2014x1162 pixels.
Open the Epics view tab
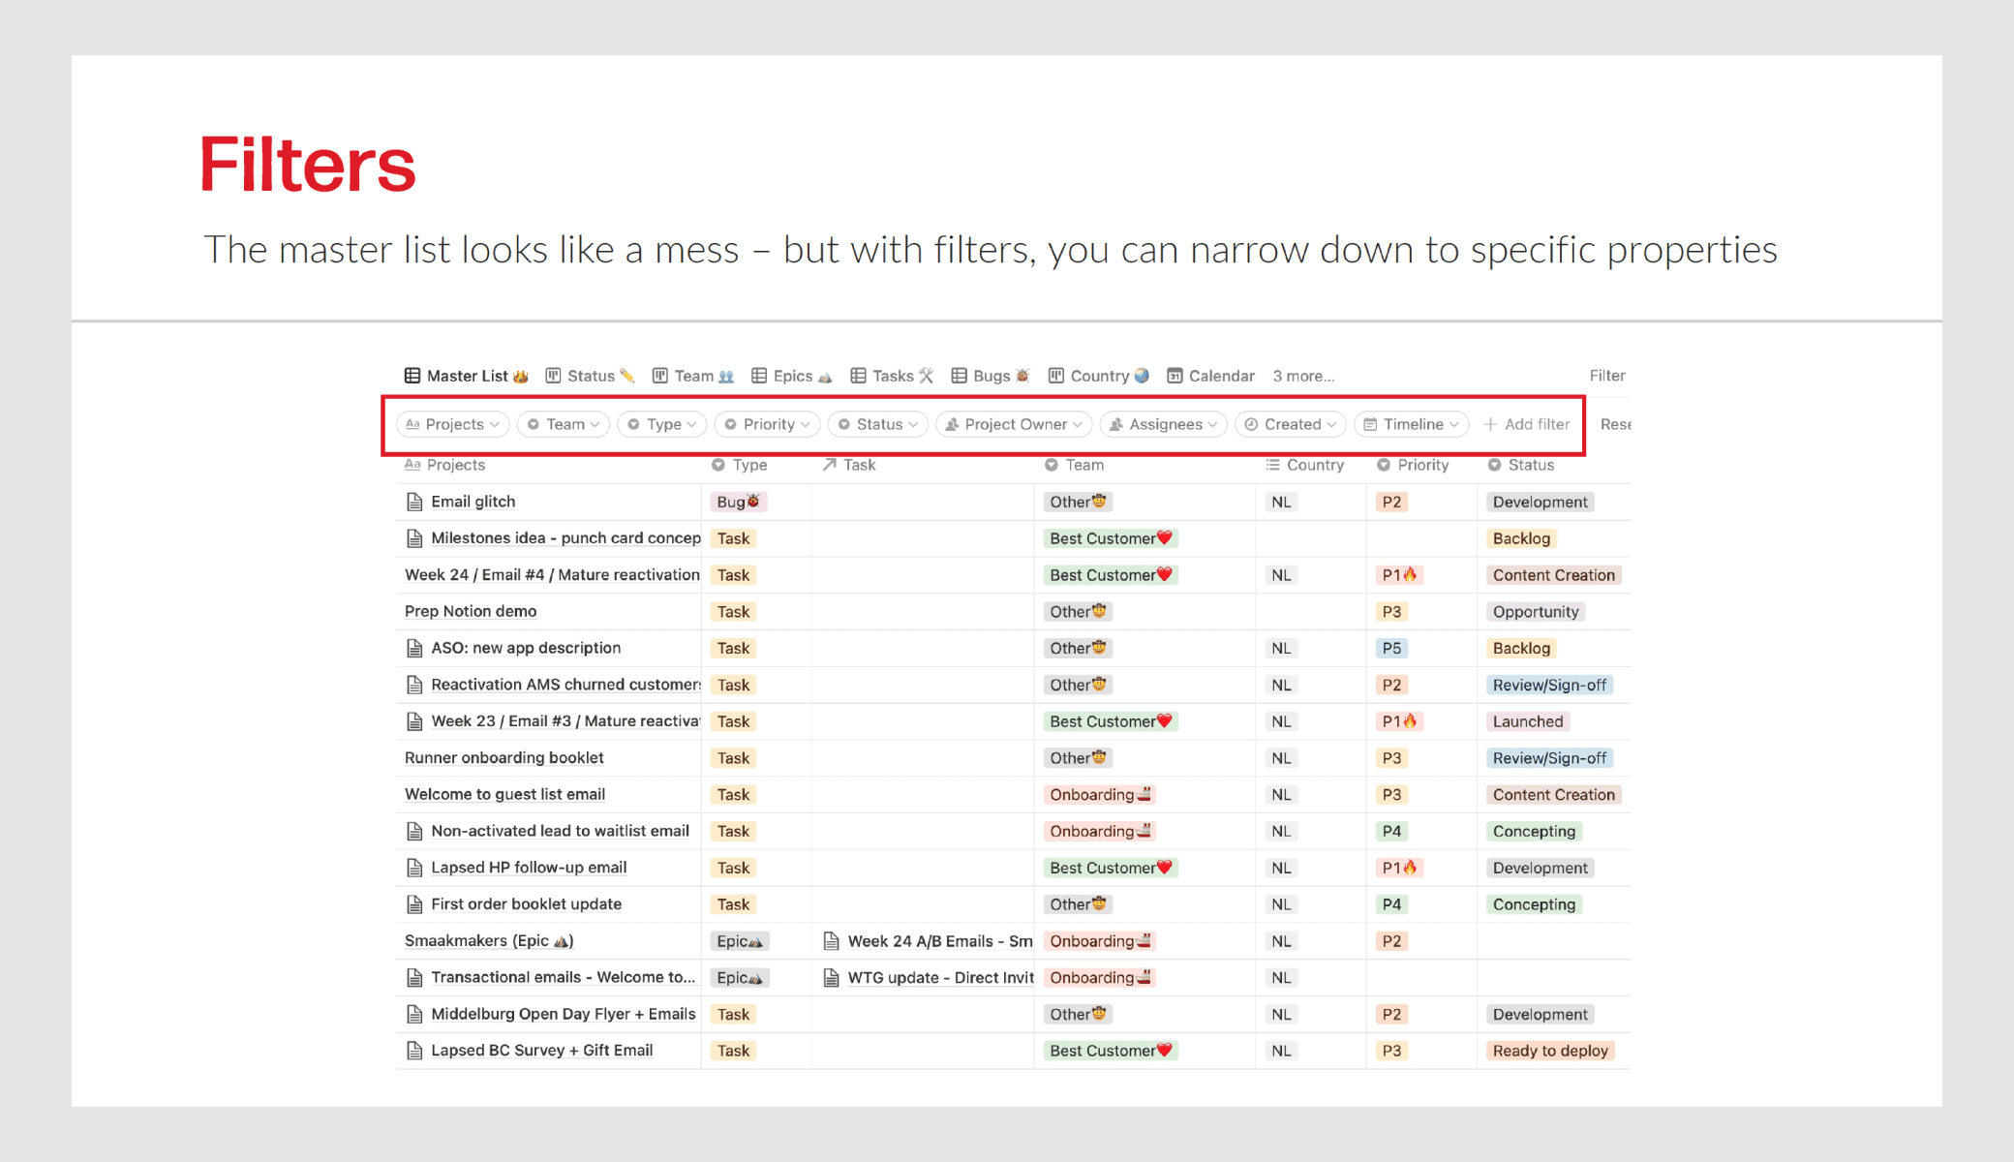pos(791,376)
